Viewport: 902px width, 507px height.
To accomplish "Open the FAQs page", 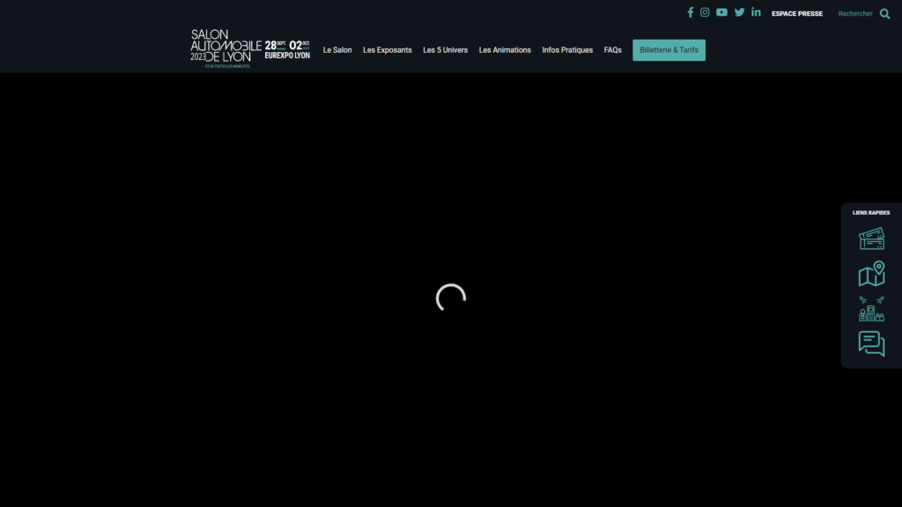I will pyautogui.click(x=613, y=50).
